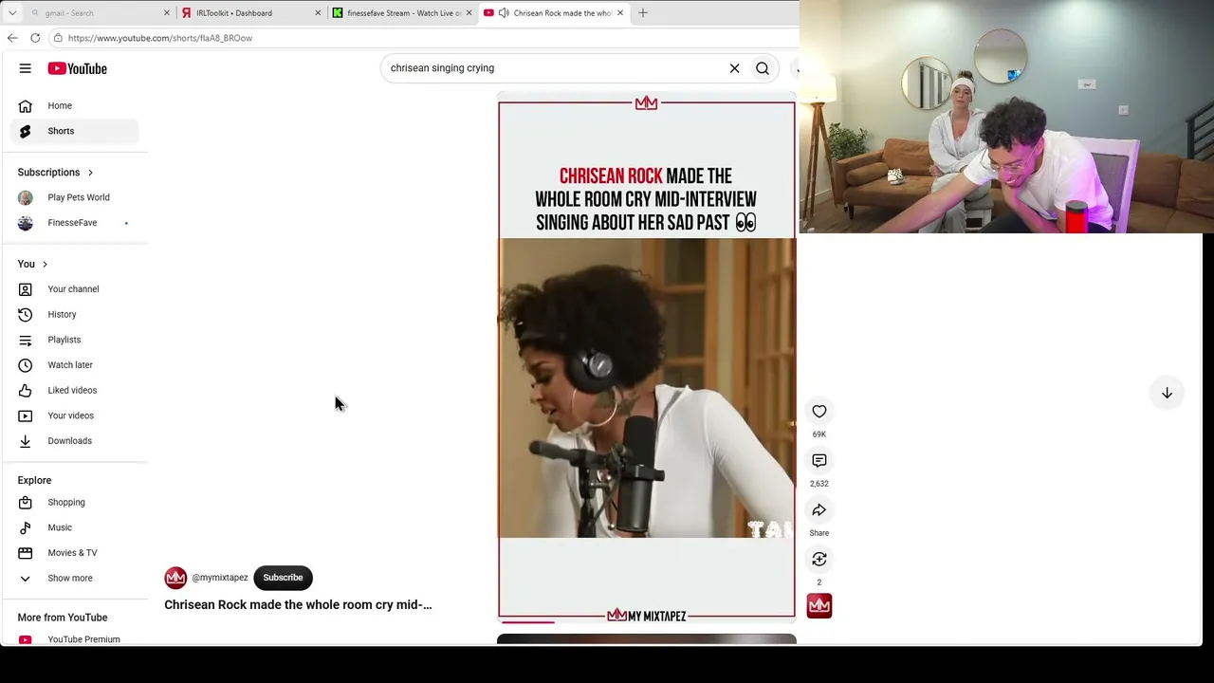1214x683 pixels.
Task: Go to next short with down arrow
Action: coord(1167,393)
